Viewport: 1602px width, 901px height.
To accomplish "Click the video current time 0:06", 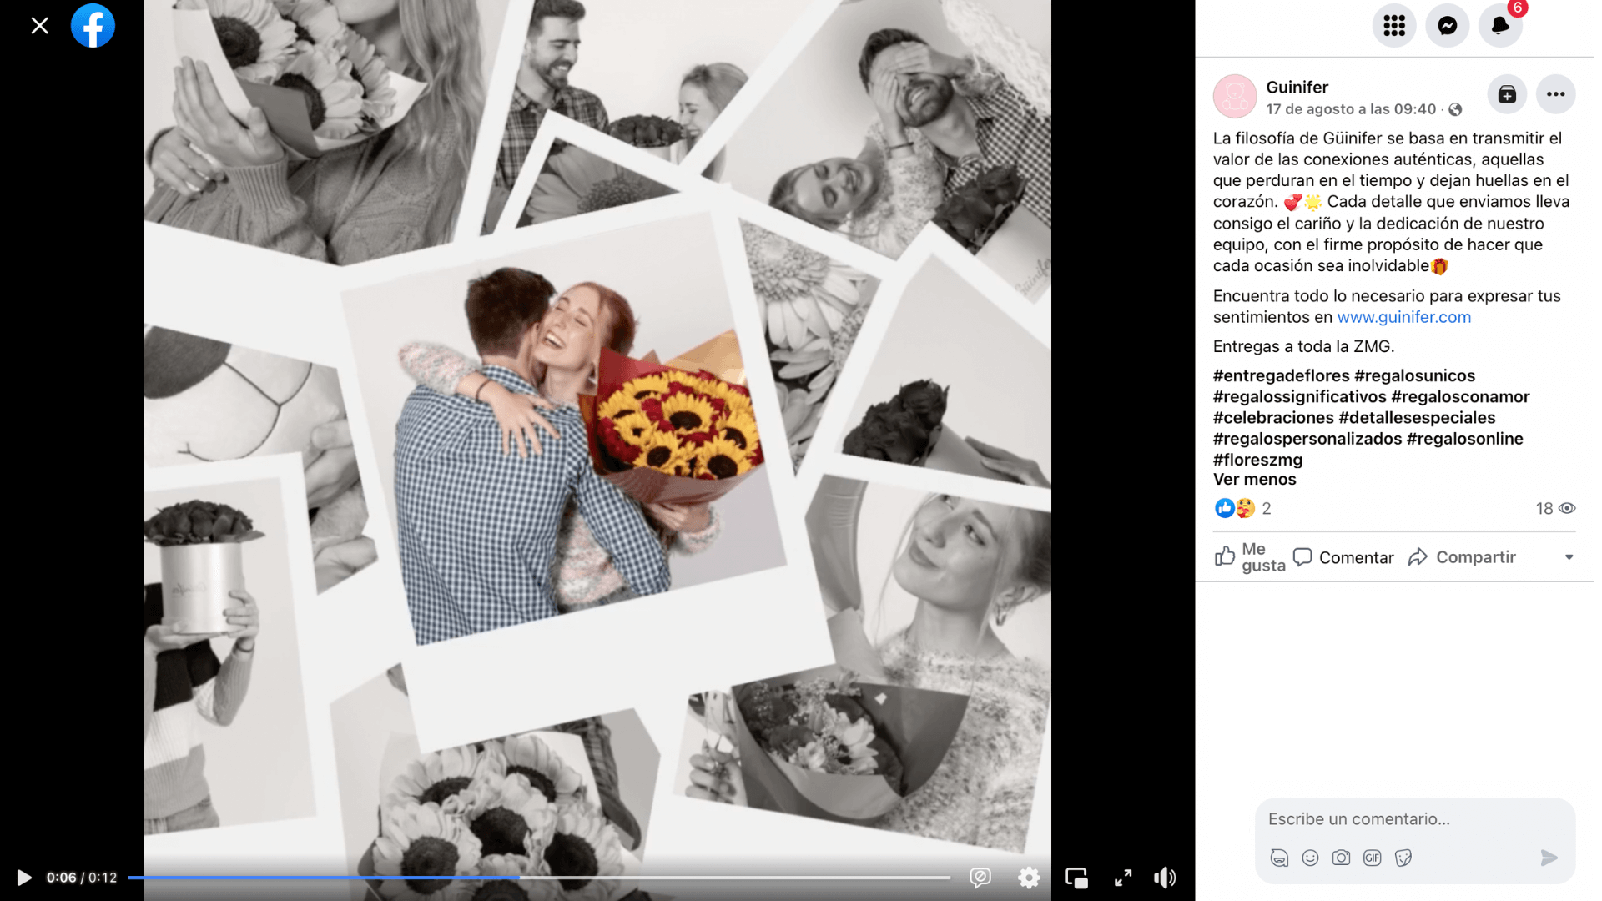I will coord(61,878).
